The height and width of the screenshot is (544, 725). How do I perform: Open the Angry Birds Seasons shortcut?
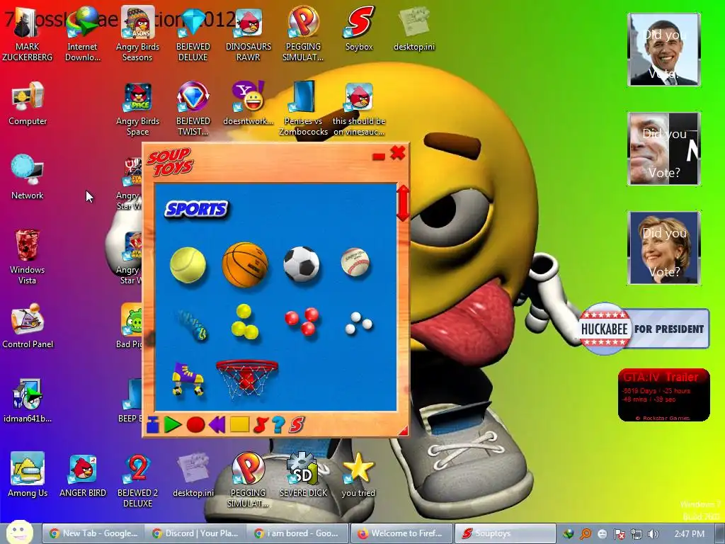click(137, 35)
